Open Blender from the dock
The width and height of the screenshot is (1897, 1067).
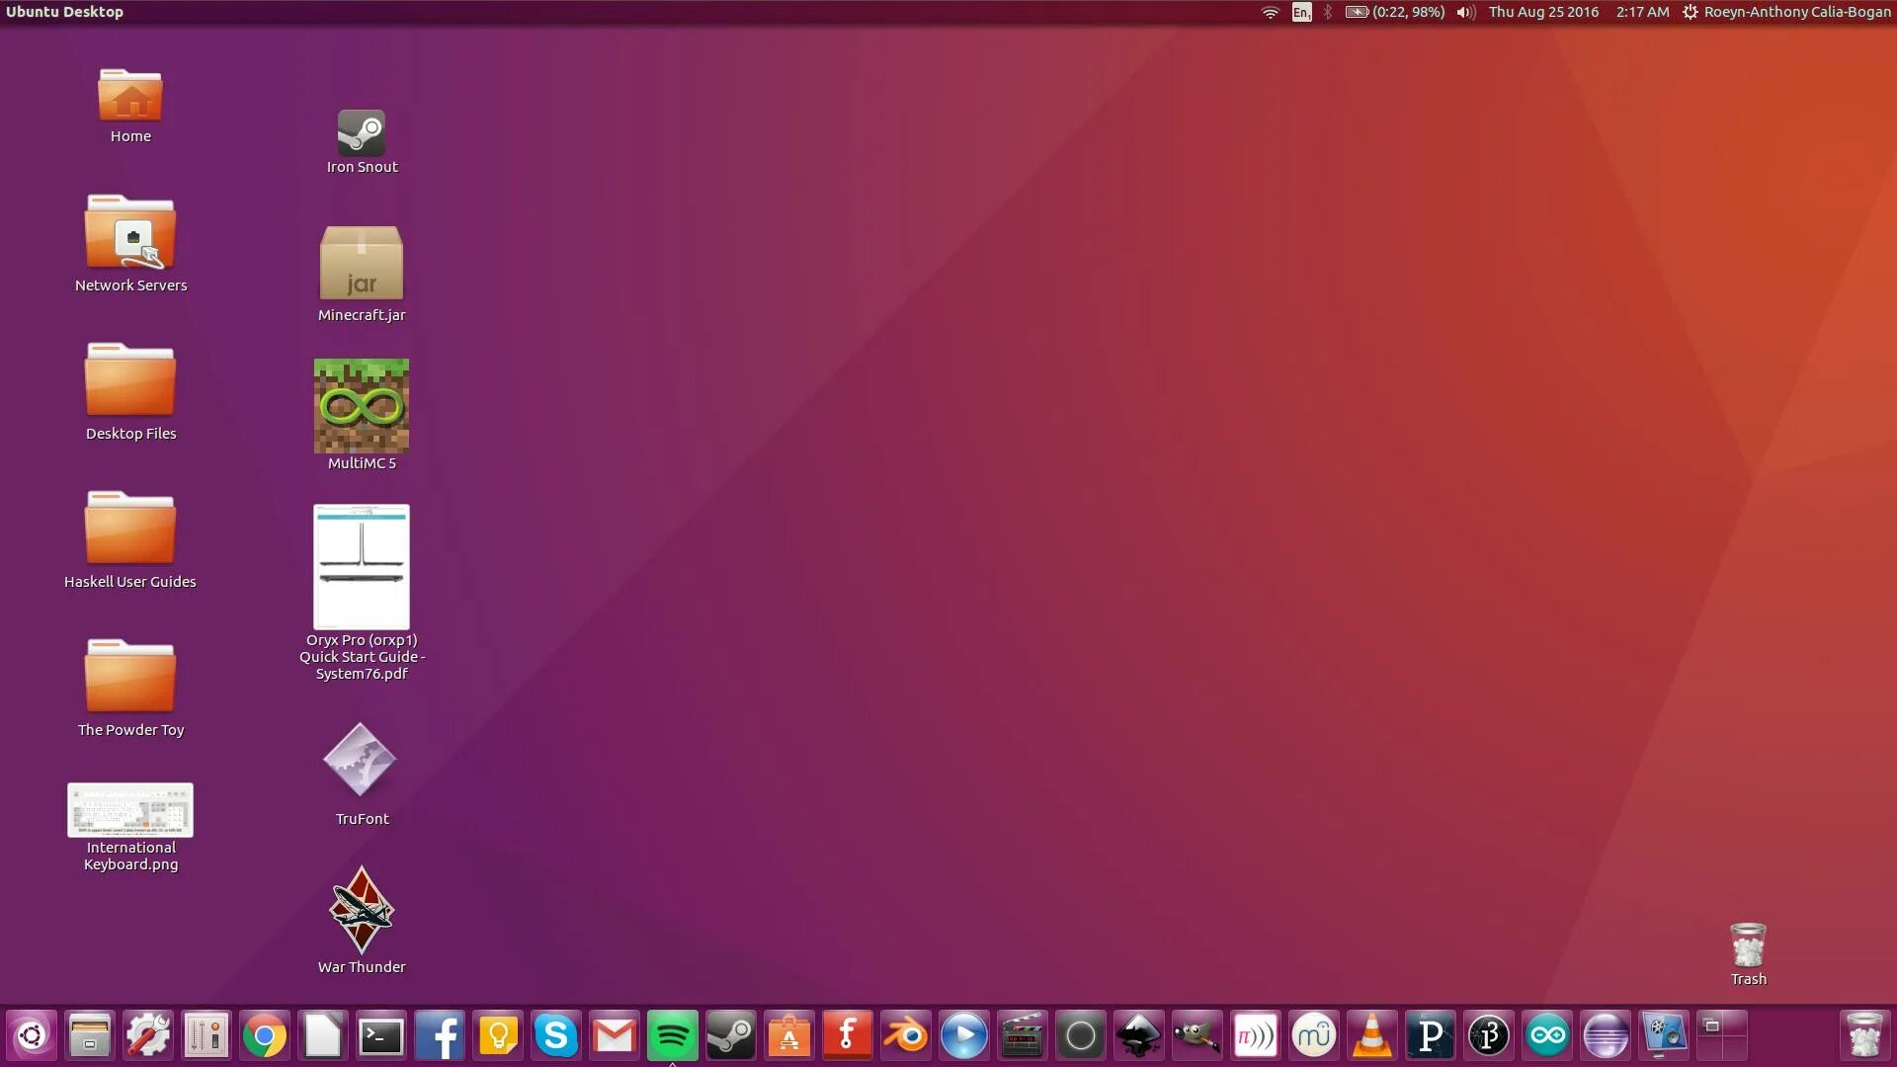click(905, 1035)
